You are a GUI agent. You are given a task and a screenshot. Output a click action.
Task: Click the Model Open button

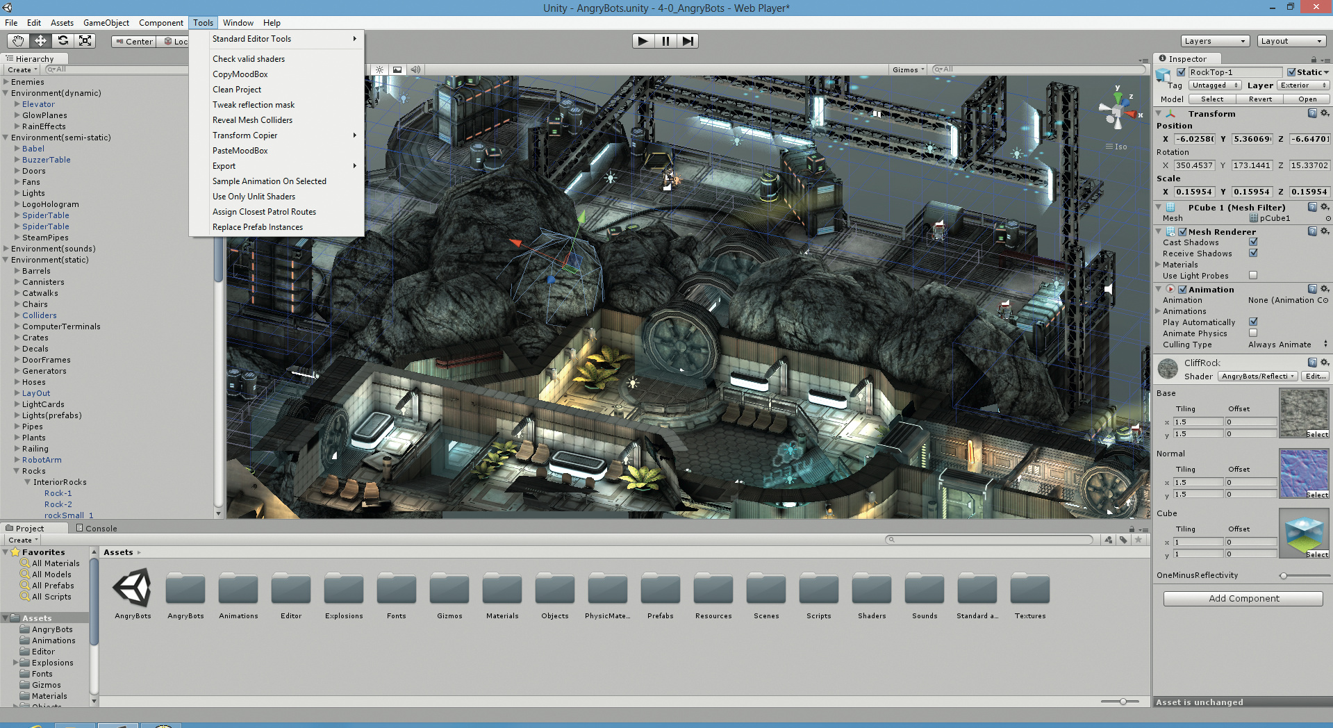pyautogui.click(x=1307, y=99)
